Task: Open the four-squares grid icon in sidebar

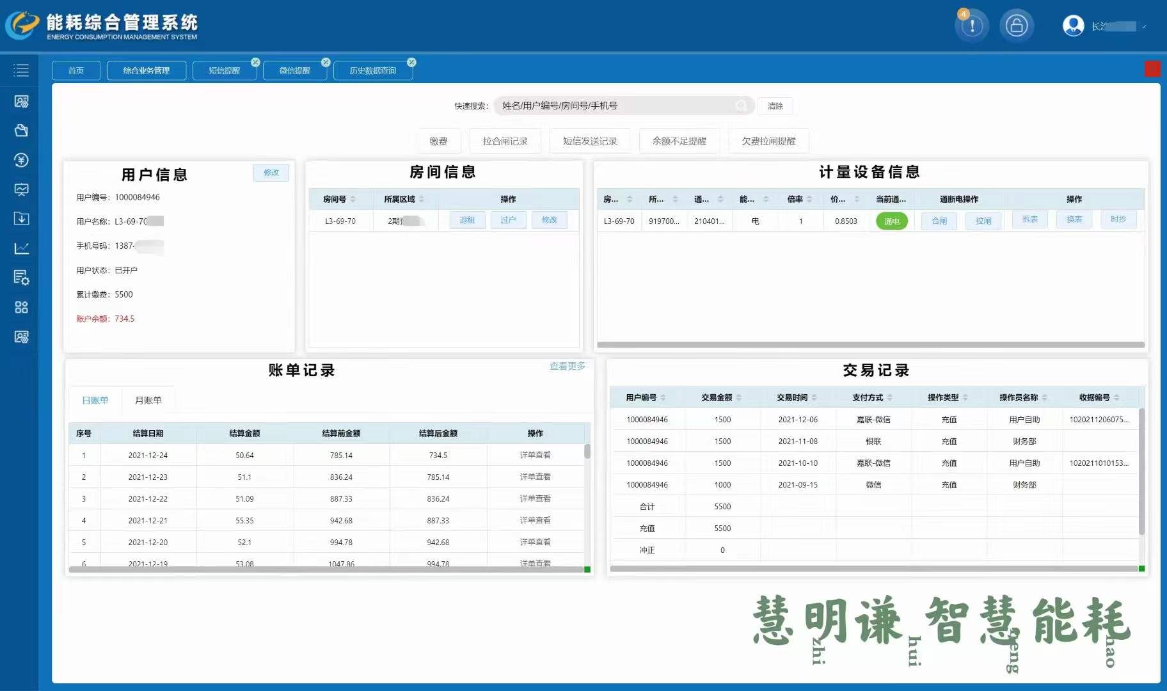Action: [21, 307]
